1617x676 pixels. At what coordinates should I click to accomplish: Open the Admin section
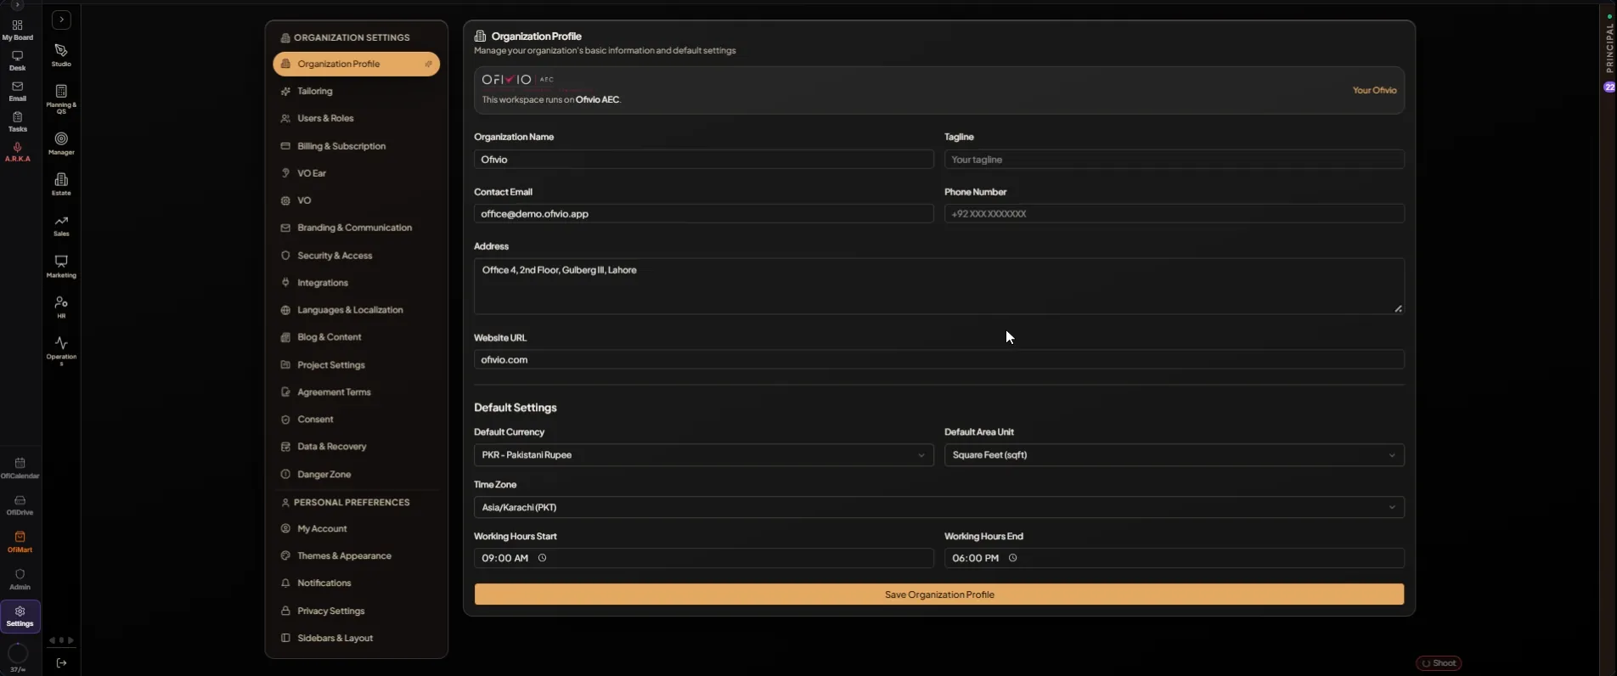tap(20, 579)
